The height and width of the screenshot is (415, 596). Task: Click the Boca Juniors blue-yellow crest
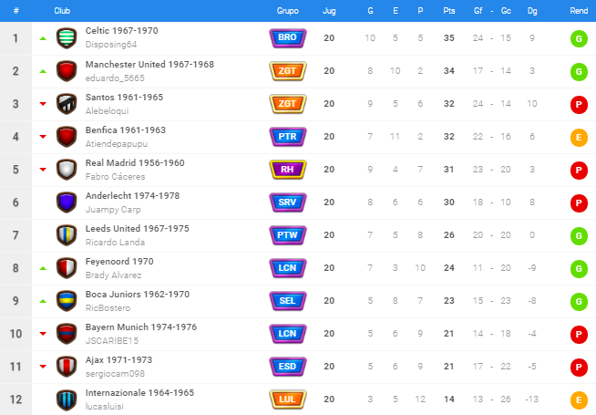click(67, 301)
